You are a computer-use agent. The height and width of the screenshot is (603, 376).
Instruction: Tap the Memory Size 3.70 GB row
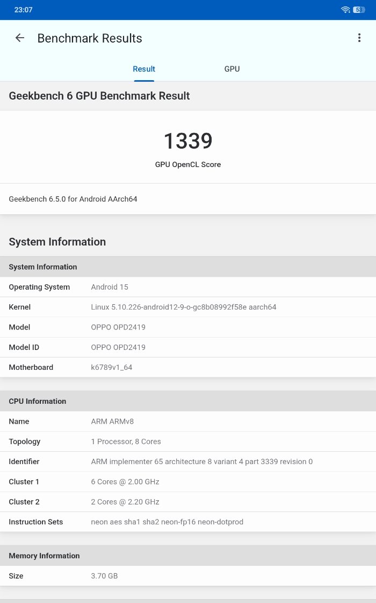click(188, 576)
